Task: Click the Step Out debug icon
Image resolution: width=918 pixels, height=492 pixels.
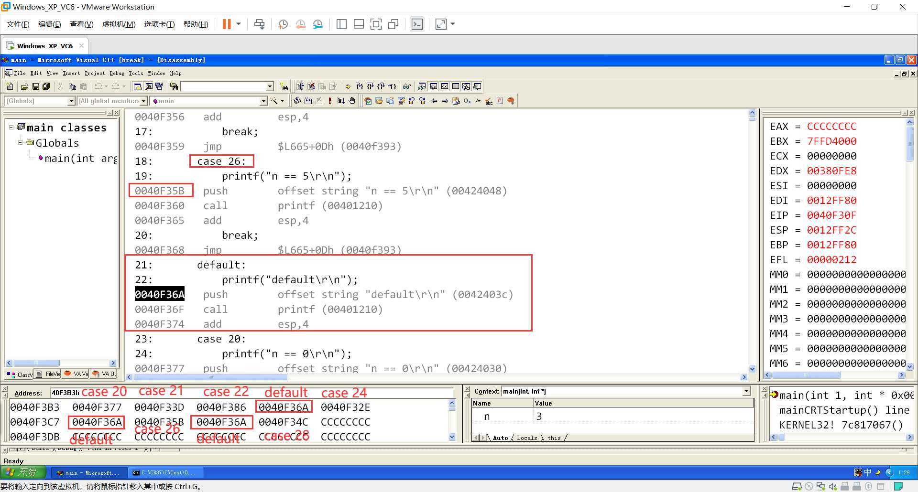Action: point(381,86)
